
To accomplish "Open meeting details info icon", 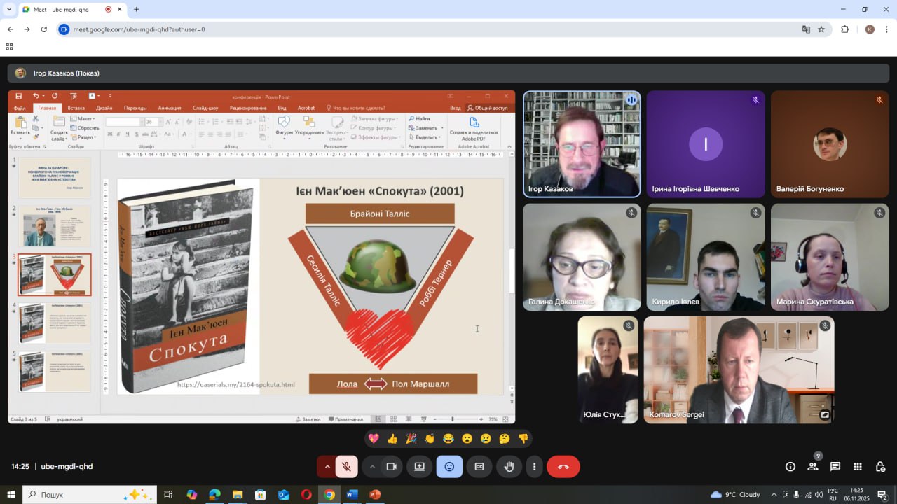I will (790, 467).
